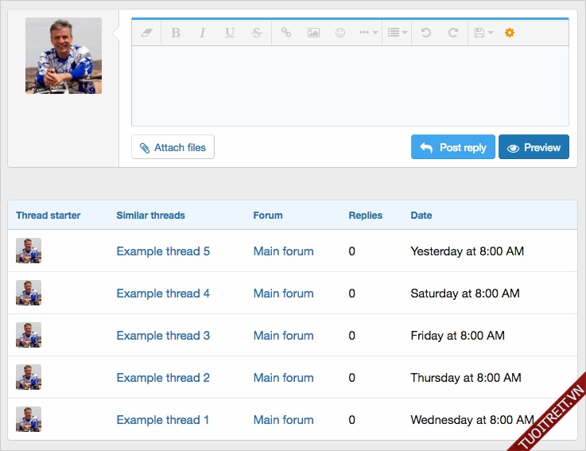
Task: Open the smiley emoji picker
Action: [340, 33]
